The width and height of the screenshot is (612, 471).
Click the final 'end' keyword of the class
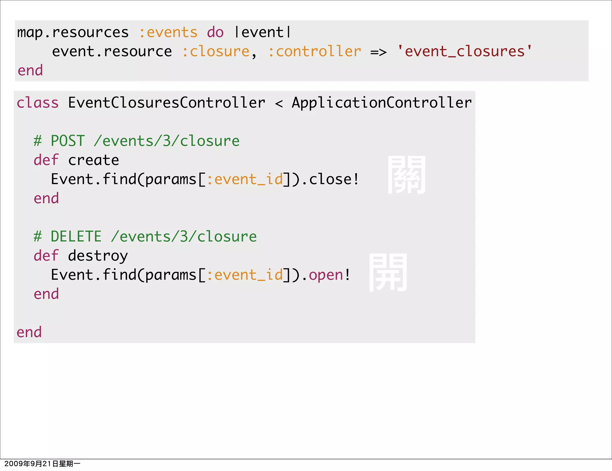point(29,332)
